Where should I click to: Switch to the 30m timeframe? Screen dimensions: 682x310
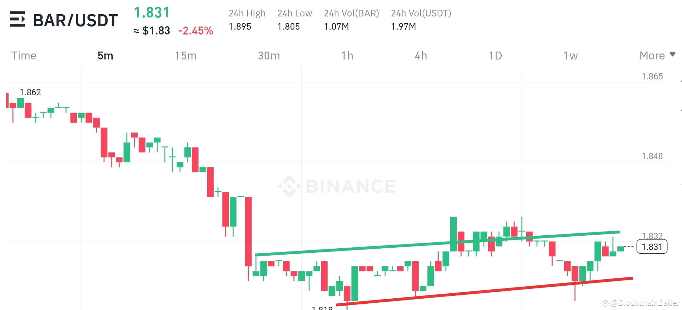click(x=269, y=56)
